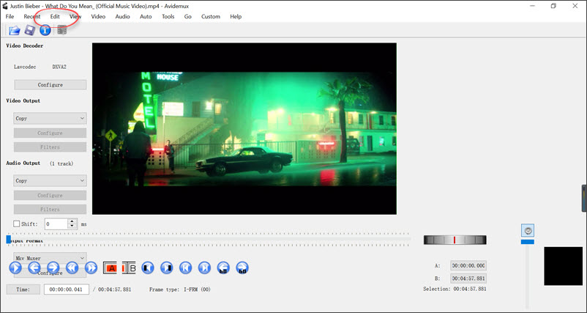Jump to the previous keyframe with double-left arrows
This screenshot has height=313, width=587.
pos(72,268)
